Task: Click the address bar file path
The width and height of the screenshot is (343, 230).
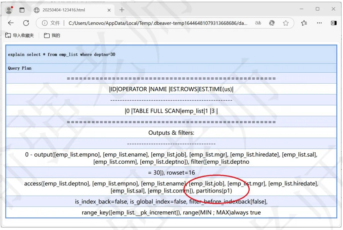Action: 158,23
